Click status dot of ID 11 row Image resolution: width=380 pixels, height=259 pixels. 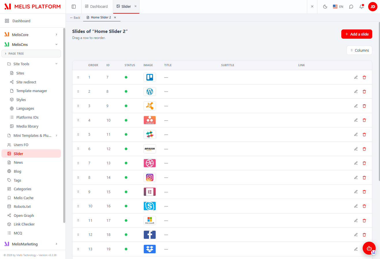tap(126, 135)
